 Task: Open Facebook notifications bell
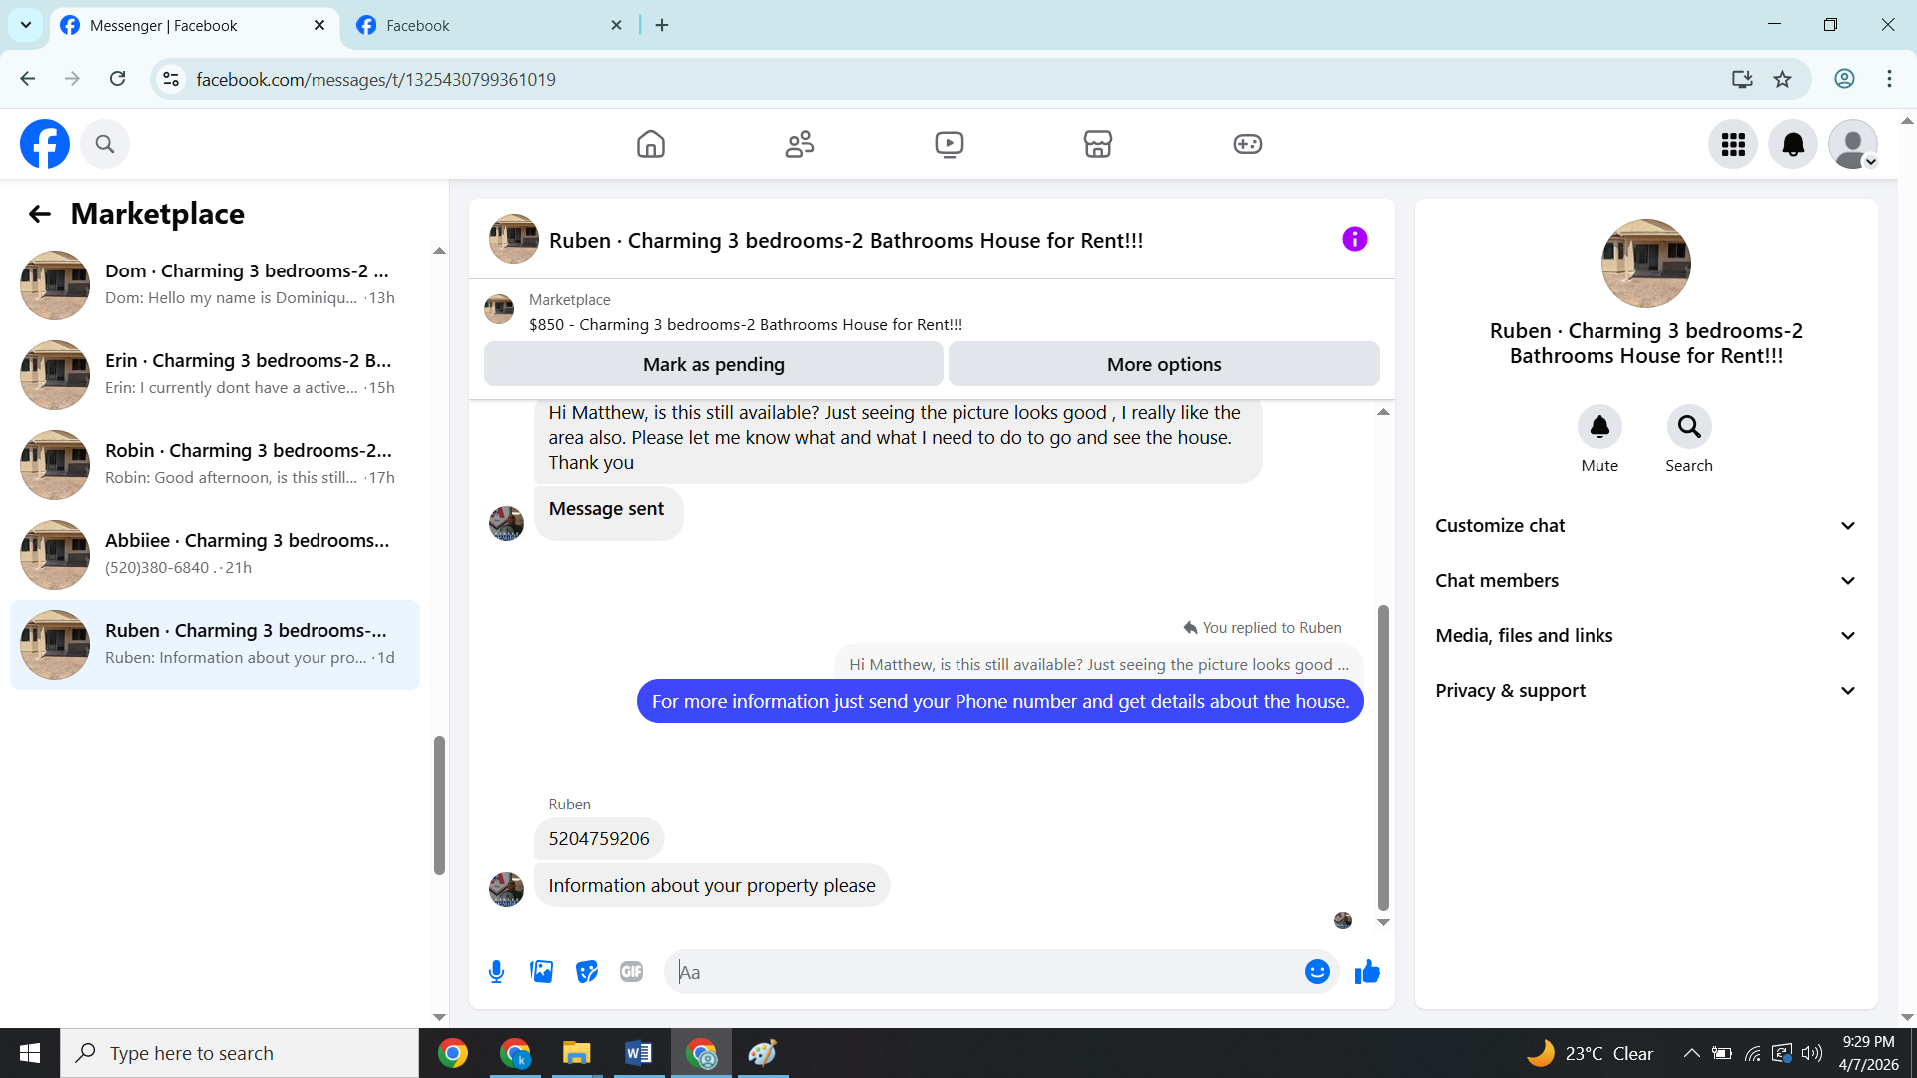pos(1793,144)
